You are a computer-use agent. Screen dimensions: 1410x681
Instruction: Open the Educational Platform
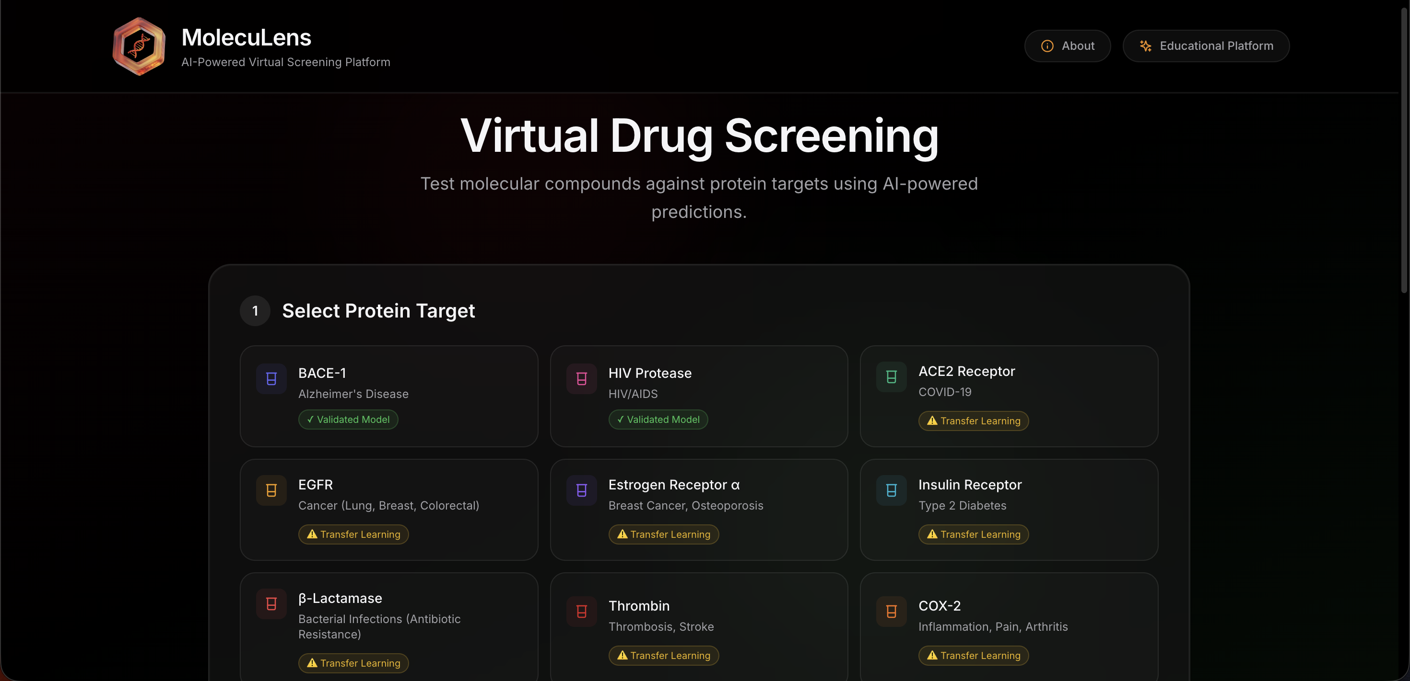(1206, 46)
